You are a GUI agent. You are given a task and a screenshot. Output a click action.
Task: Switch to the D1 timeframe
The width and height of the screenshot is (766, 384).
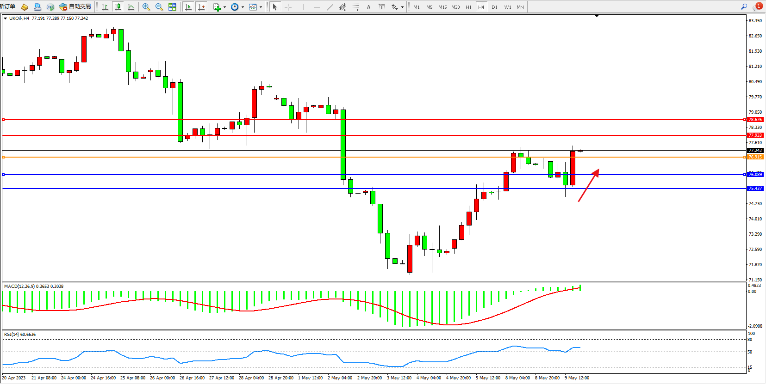coord(494,7)
